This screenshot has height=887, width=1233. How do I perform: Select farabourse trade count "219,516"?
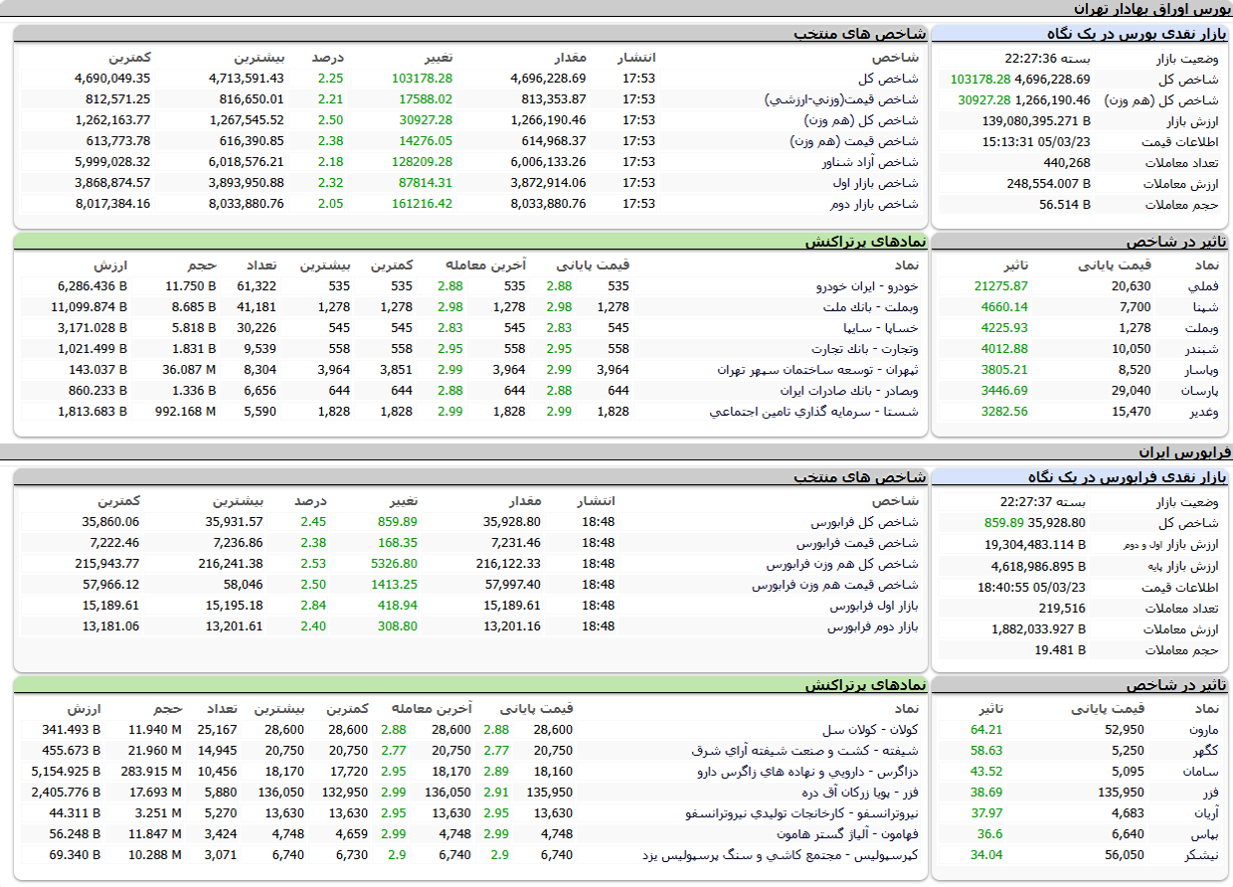click(1060, 608)
